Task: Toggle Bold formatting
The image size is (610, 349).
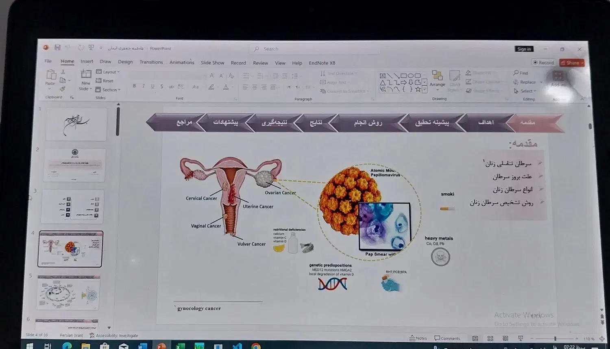Action: click(134, 86)
